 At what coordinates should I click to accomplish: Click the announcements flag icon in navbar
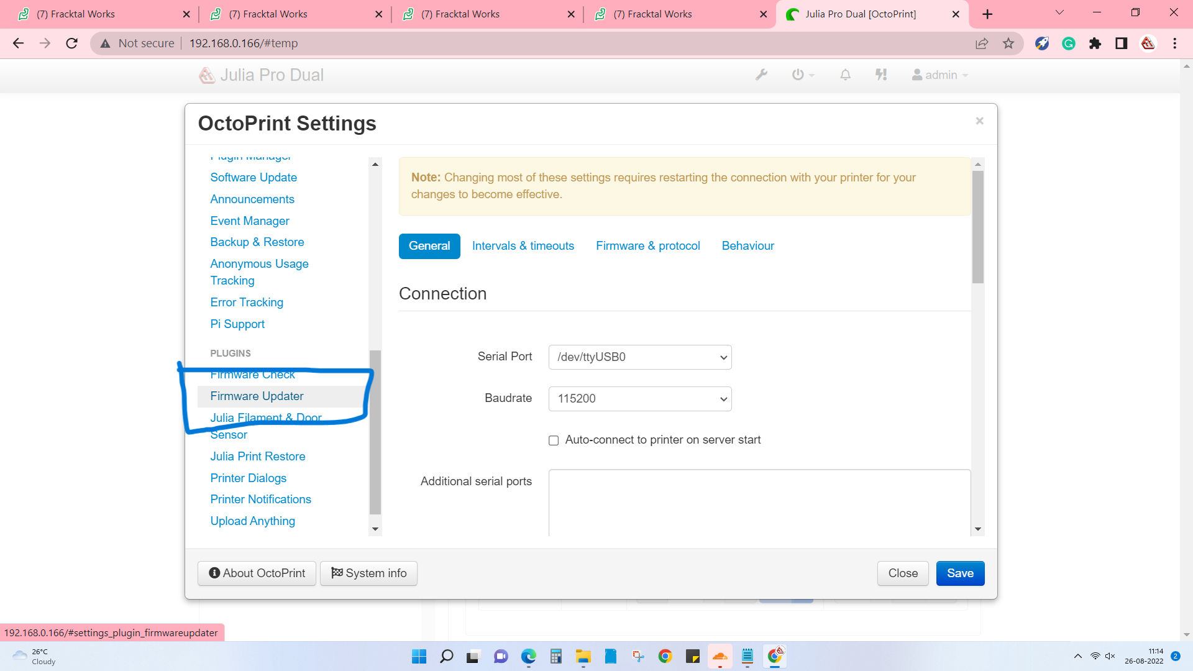pos(881,75)
